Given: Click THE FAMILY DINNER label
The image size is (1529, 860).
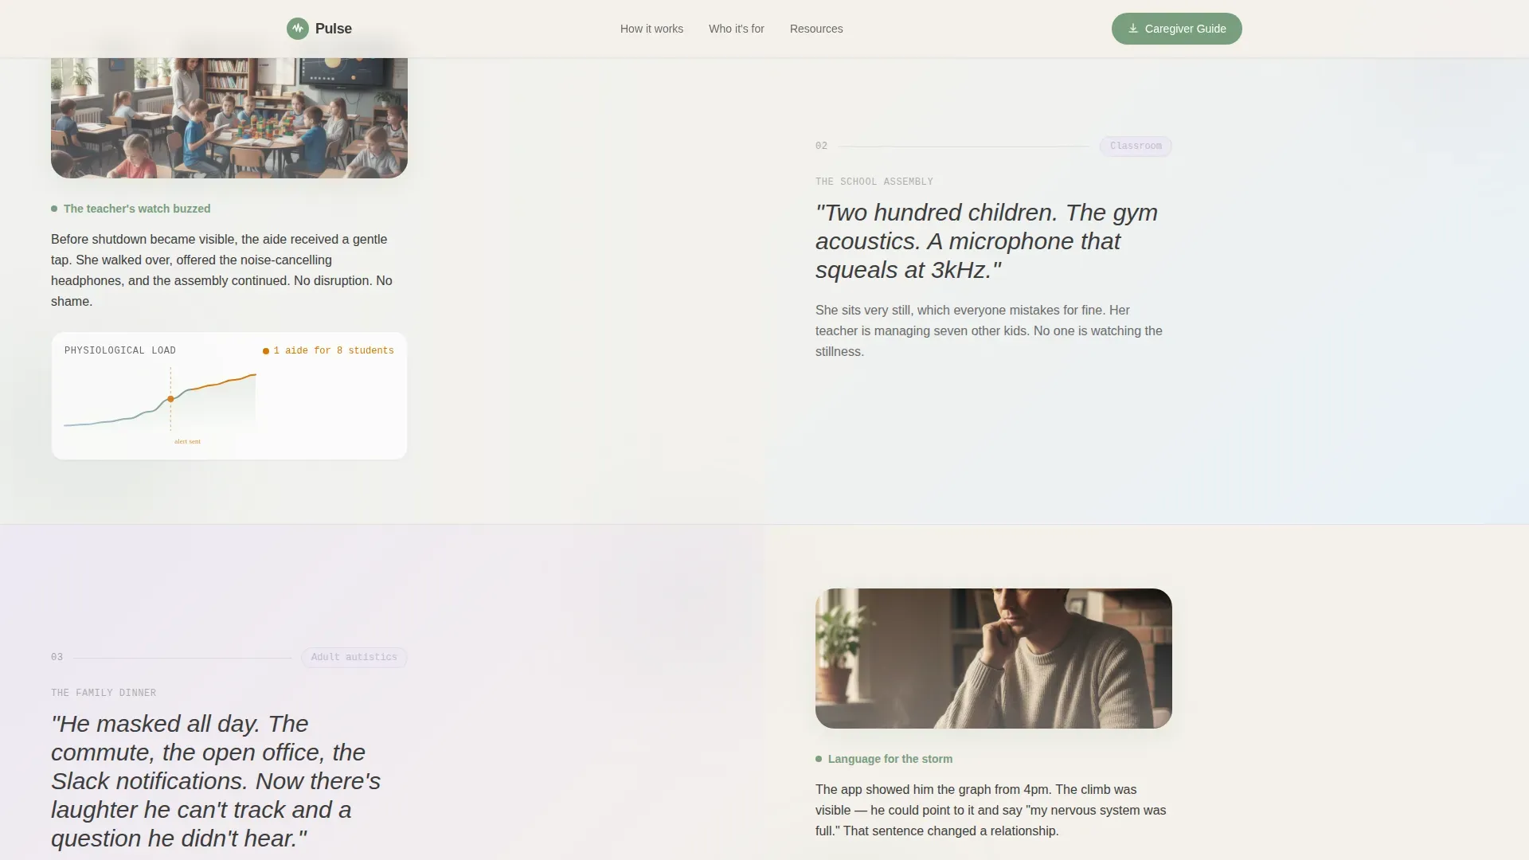Looking at the screenshot, I should click(x=104, y=693).
